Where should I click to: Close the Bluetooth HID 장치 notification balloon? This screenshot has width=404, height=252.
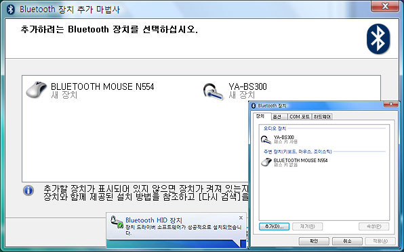241,218
